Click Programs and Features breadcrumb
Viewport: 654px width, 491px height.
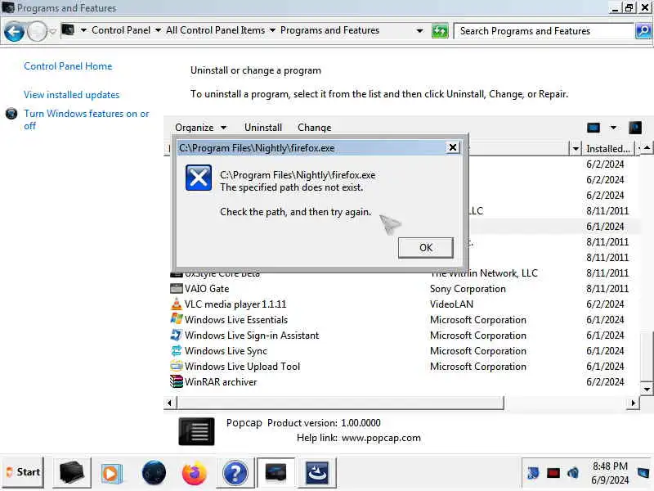(329, 30)
